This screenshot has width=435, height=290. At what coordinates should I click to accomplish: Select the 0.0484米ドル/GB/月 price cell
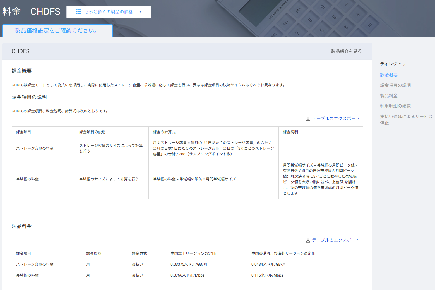pyautogui.click(x=268, y=264)
